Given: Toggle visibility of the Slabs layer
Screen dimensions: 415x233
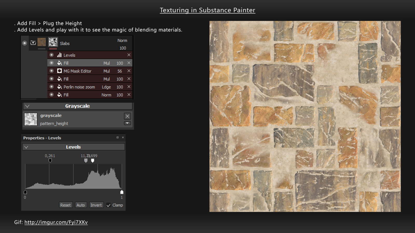Looking at the screenshot, I should [25, 43].
